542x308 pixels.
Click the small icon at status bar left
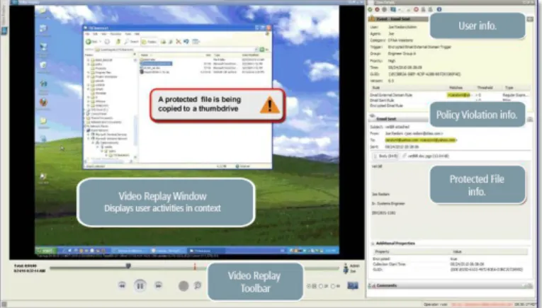[x=4, y=304]
